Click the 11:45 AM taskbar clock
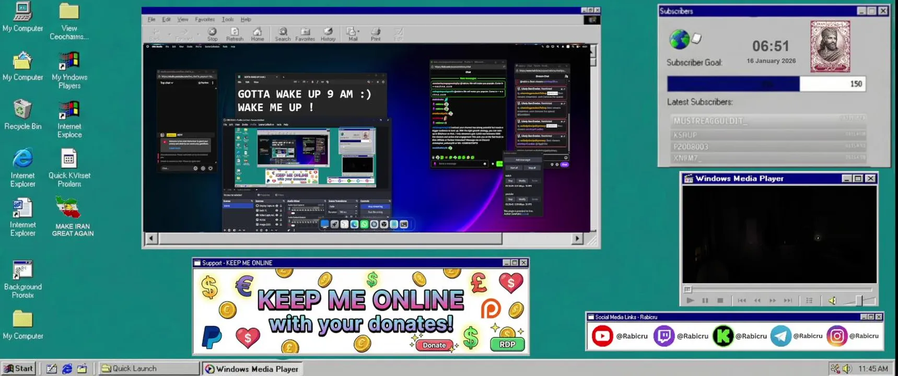 tap(873, 369)
